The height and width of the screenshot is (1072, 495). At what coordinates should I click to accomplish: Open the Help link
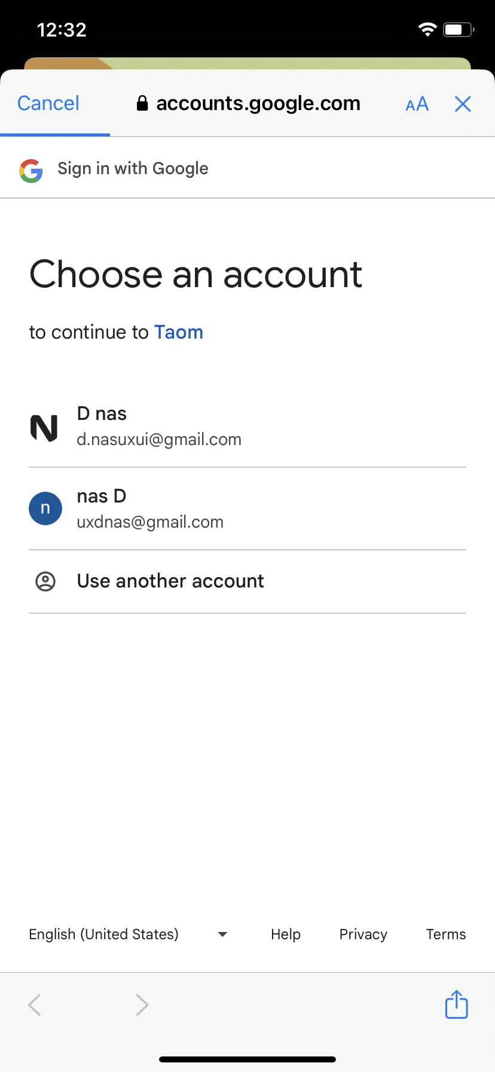[x=286, y=934]
